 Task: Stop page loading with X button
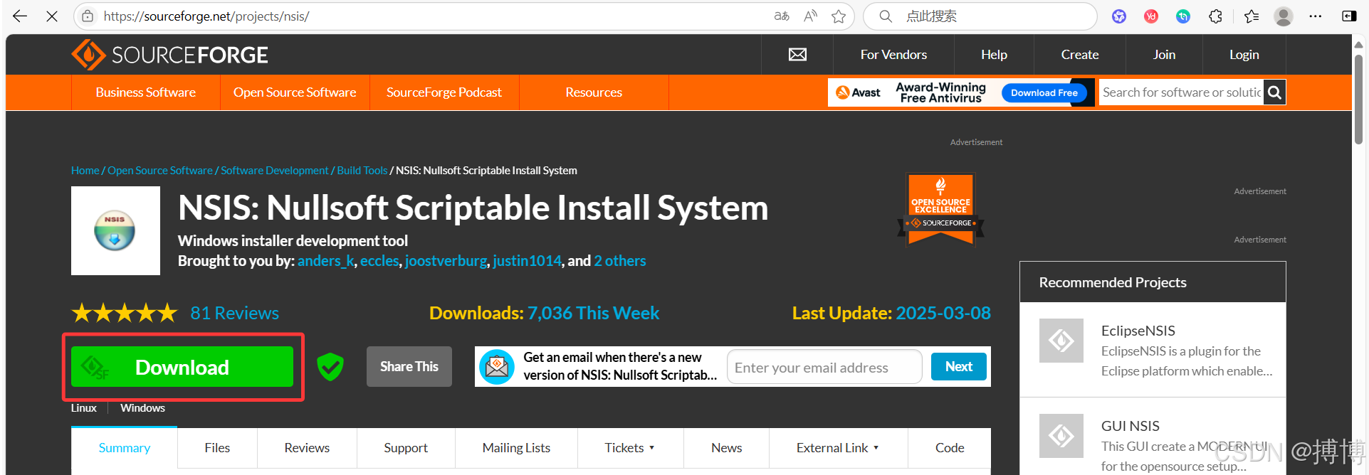tap(52, 16)
